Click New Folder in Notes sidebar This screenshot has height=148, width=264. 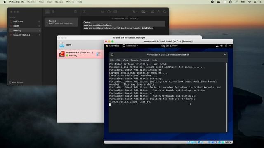16,83
